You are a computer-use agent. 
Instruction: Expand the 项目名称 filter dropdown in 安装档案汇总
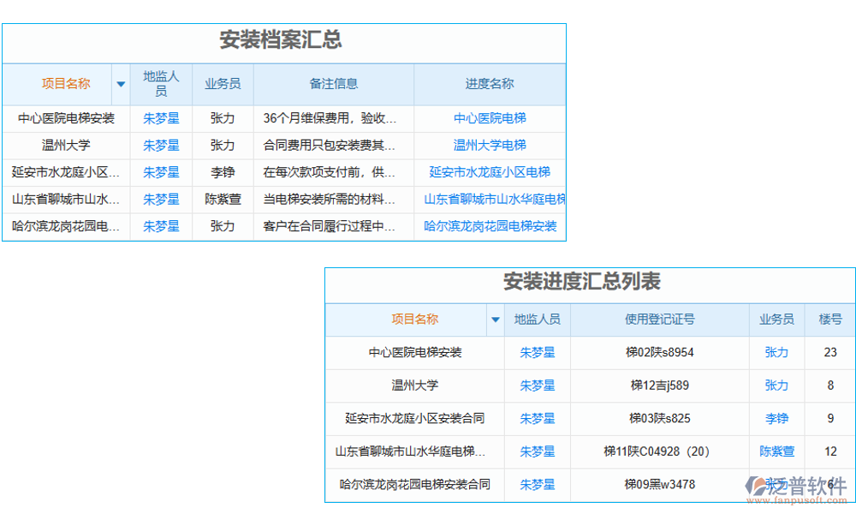point(121,84)
